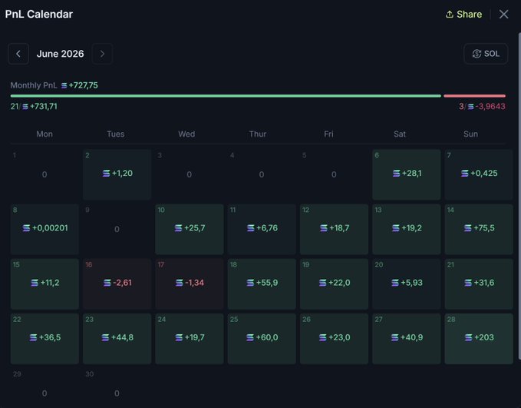
Task: Click the Tues column header
Action: 116,134
